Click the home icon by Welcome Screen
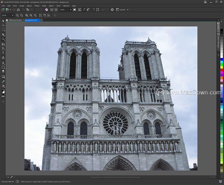Image resolution: width=224 pixels, height=185 pixels. pyautogui.click(x=7, y=20)
